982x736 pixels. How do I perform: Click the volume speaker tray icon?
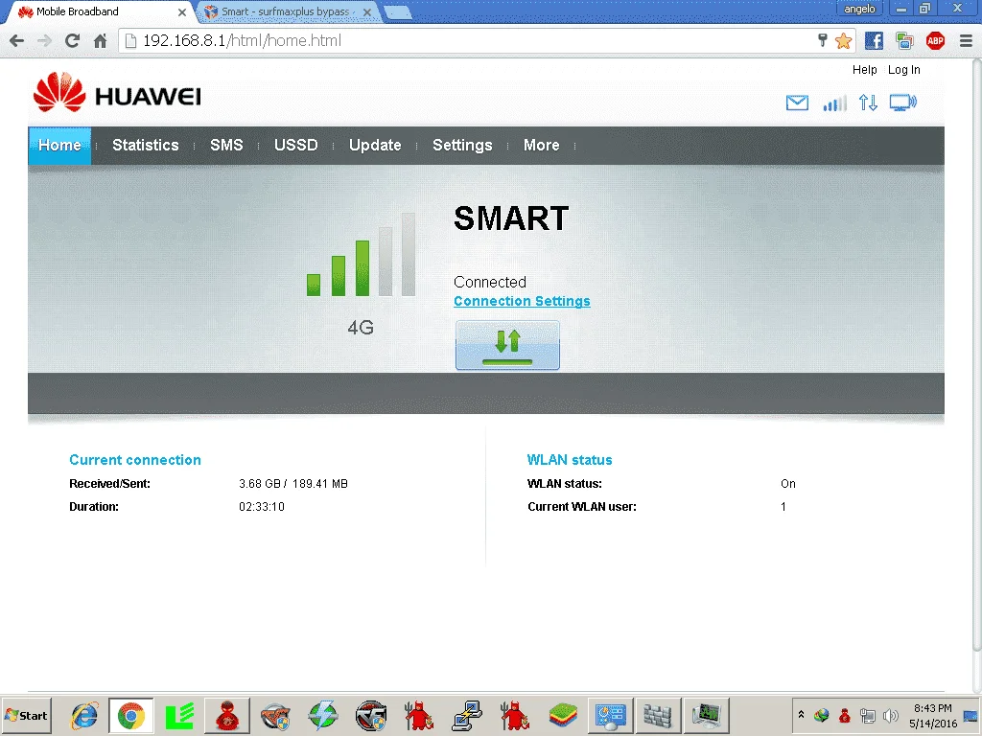tap(890, 715)
